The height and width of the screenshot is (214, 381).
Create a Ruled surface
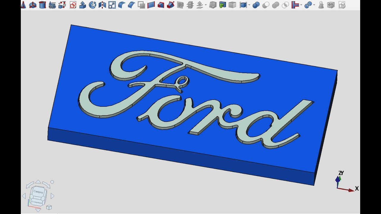point(151,5)
